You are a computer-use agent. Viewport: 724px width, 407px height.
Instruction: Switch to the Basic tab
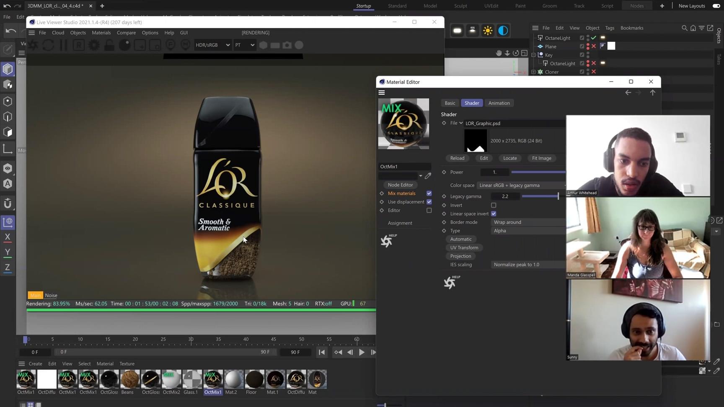(x=450, y=103)
